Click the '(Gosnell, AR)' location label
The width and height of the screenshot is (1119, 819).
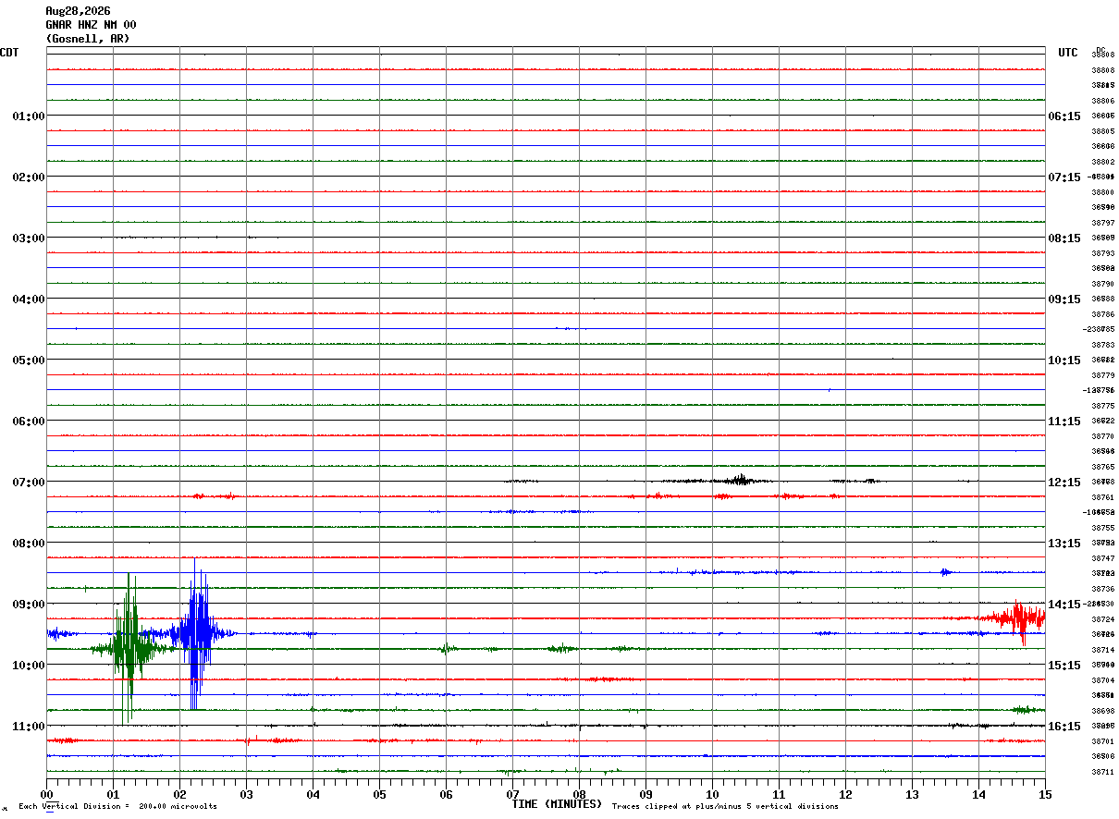click(88, 39)
